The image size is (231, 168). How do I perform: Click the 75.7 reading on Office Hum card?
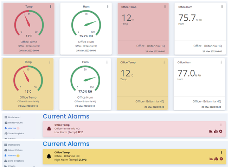[x=186, y=18]
